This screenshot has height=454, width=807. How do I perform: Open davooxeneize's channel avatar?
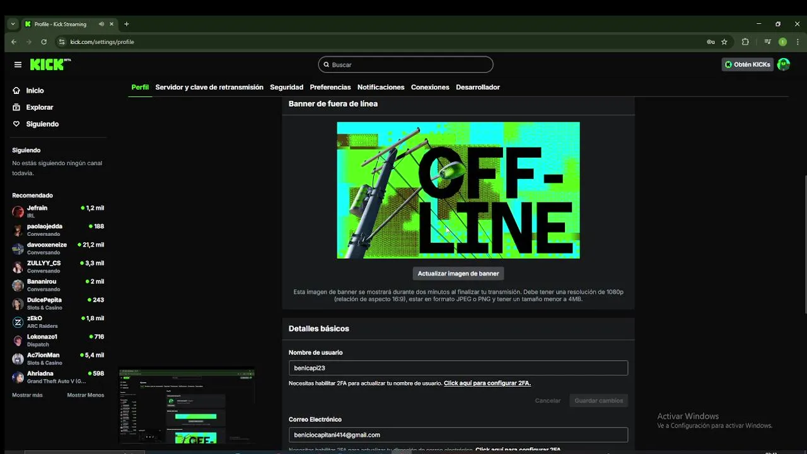18,248
